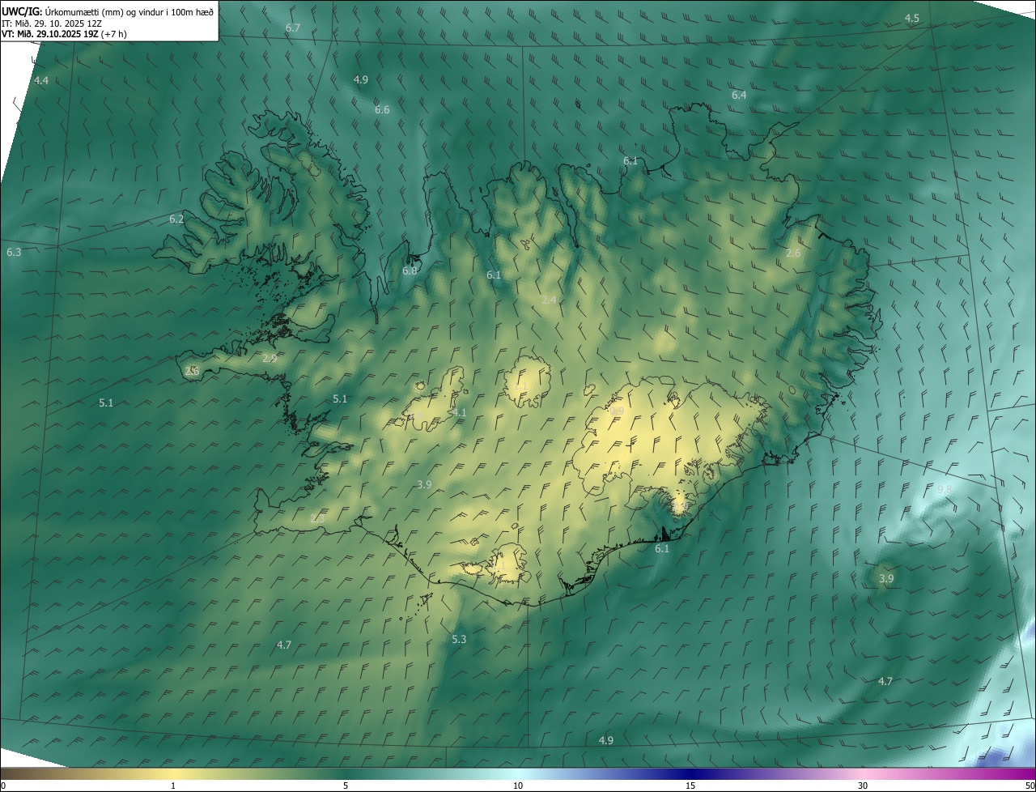Screen dimensions: 1036x792
Task: Select the "IT: Mið. 29. 10. 2025 12Z" line
Action: [51, 23]
